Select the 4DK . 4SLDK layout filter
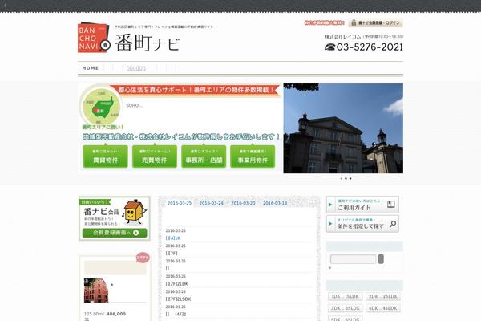Image resolution: width=481 pixels, height=321 pixels. tap(383, 308)
